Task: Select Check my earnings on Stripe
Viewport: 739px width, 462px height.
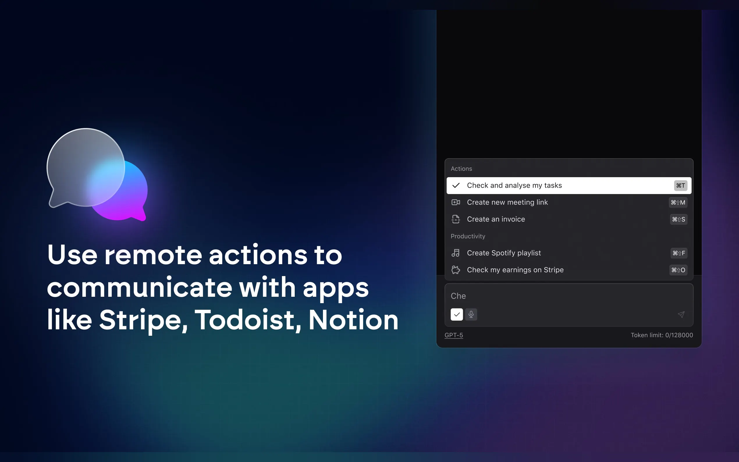Action: (x=515, y=270)
